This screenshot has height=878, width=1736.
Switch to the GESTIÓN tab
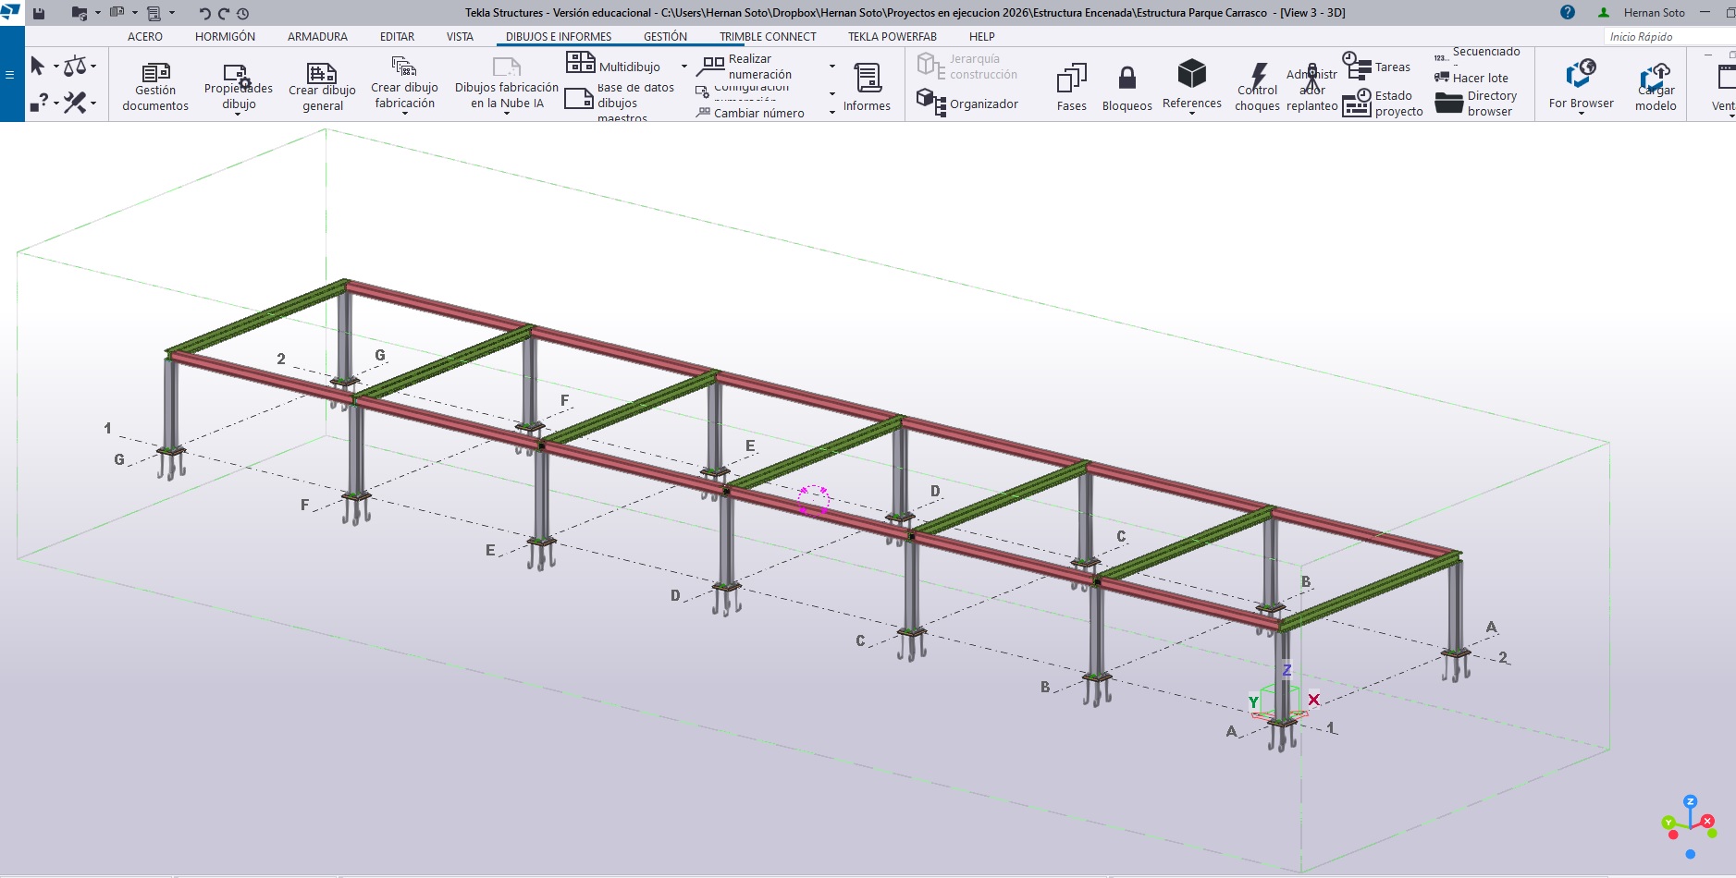pyautogui.click(x=665, y=37)
